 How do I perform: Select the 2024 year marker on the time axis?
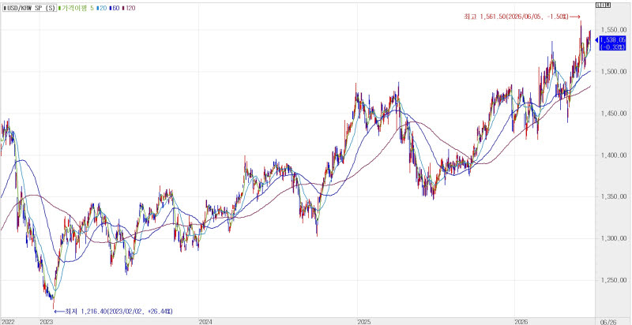tap(205, 321)
